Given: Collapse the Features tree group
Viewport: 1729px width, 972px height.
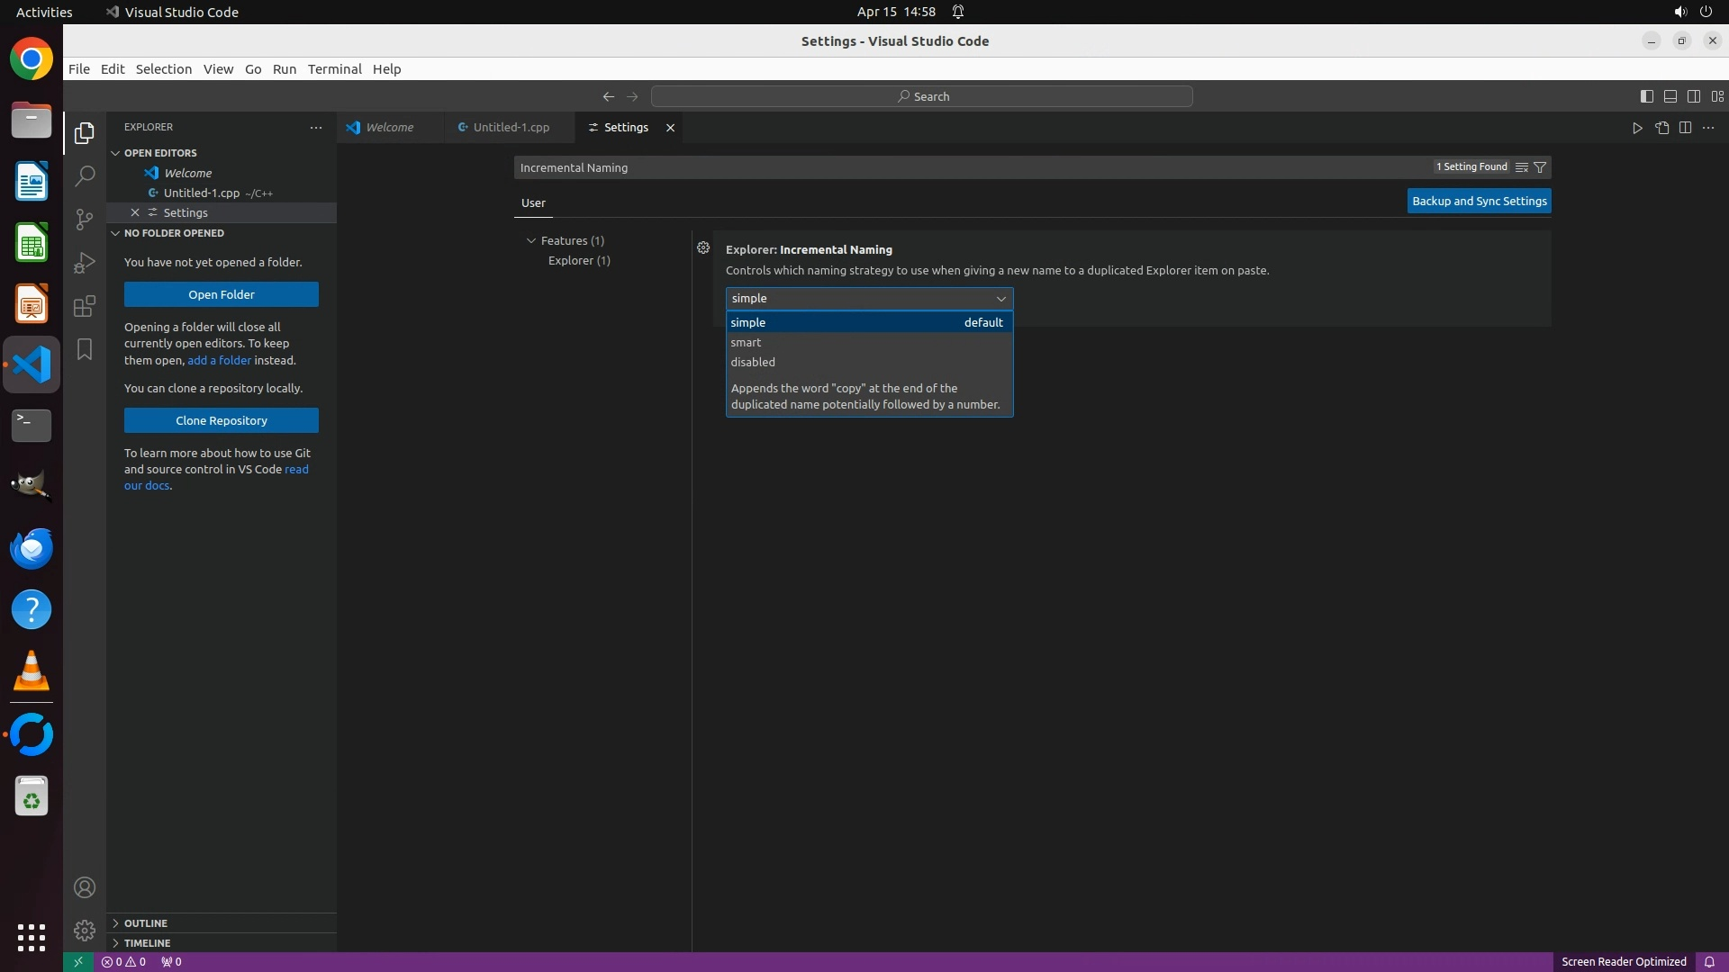Looking at the screenshot, I should pyautogui.click(x=531, y=240).
